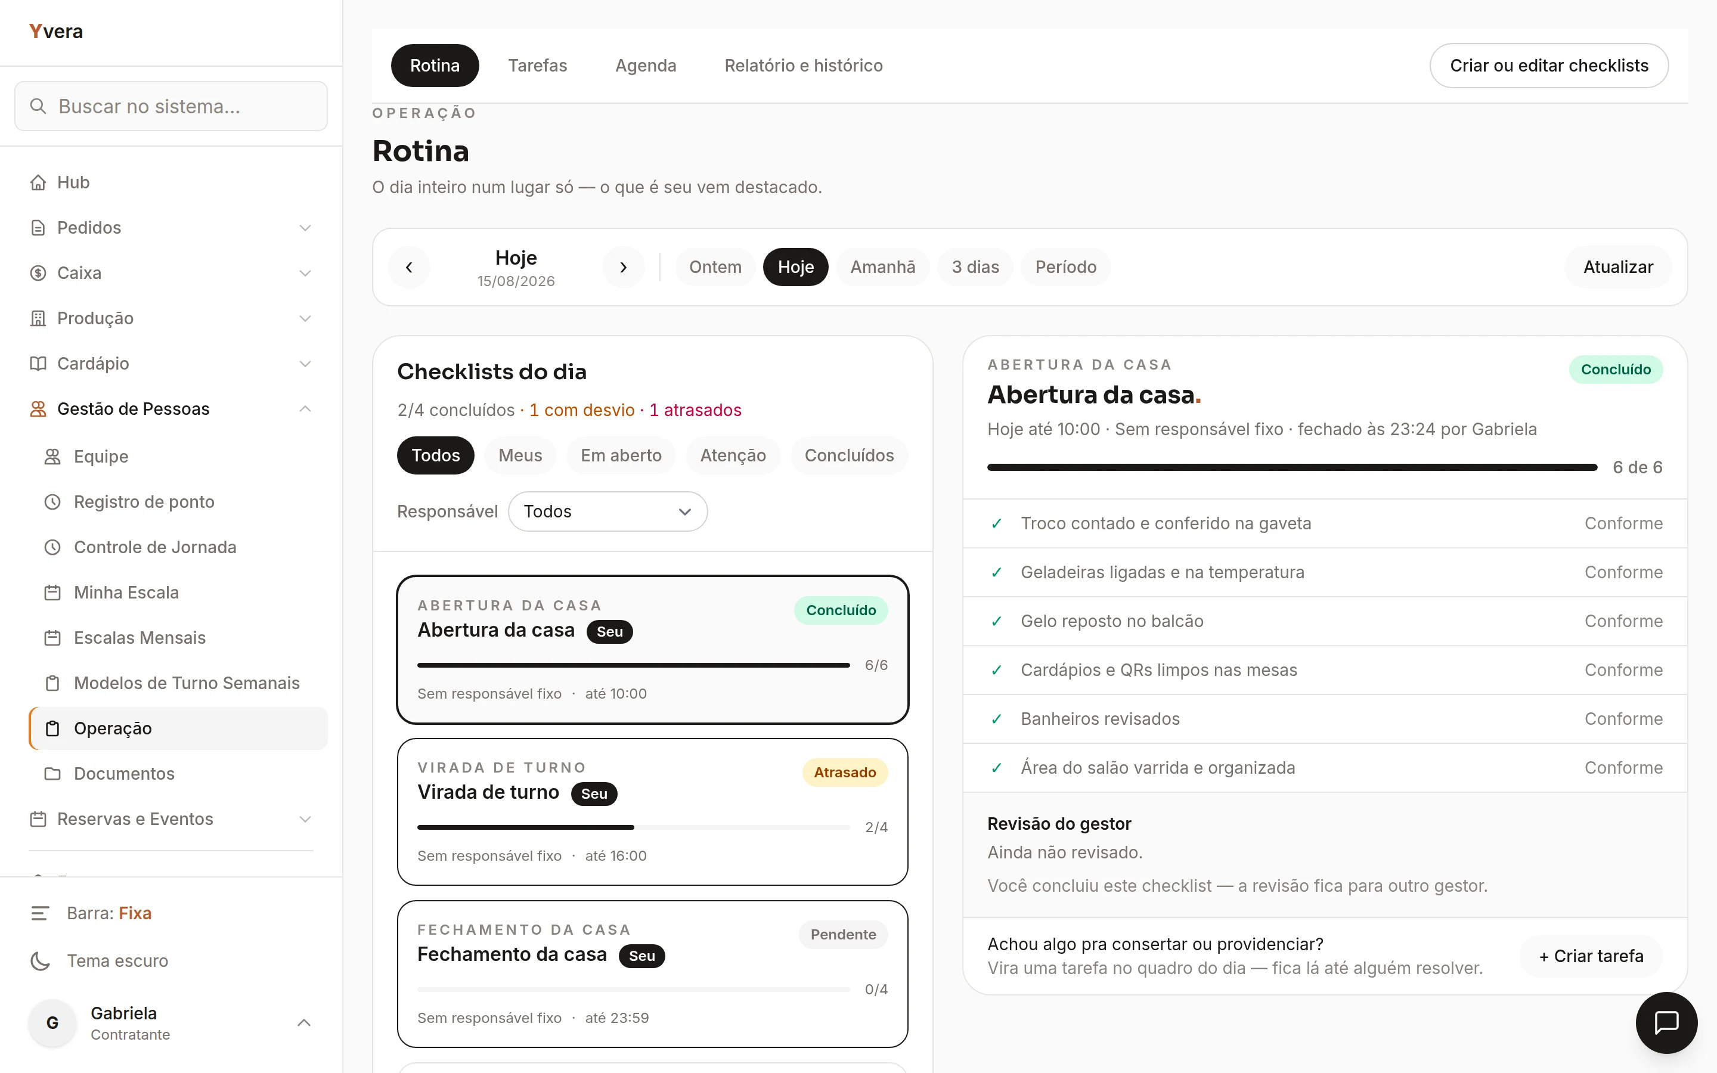
Task: Click the Pedidos document icon
Action: (38, 228)
